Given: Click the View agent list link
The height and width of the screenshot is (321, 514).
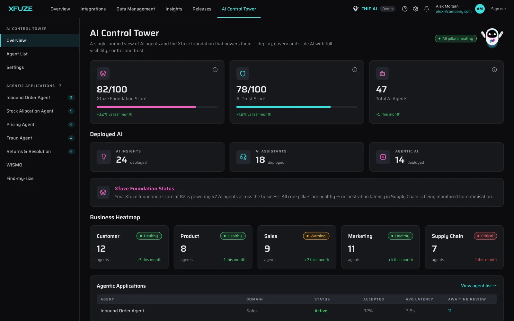Looking at the screenshot, I should 479,286.
